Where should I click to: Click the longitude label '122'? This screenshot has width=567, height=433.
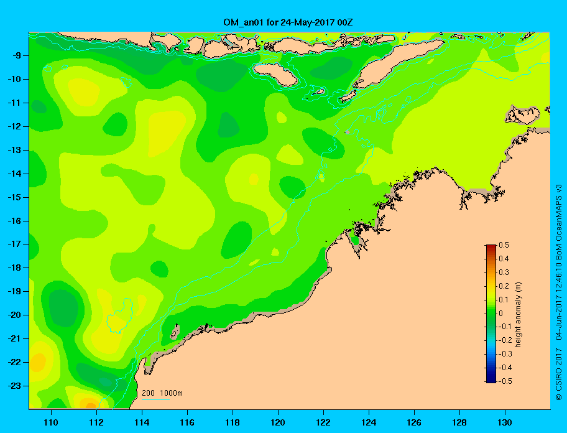[323, 422]
